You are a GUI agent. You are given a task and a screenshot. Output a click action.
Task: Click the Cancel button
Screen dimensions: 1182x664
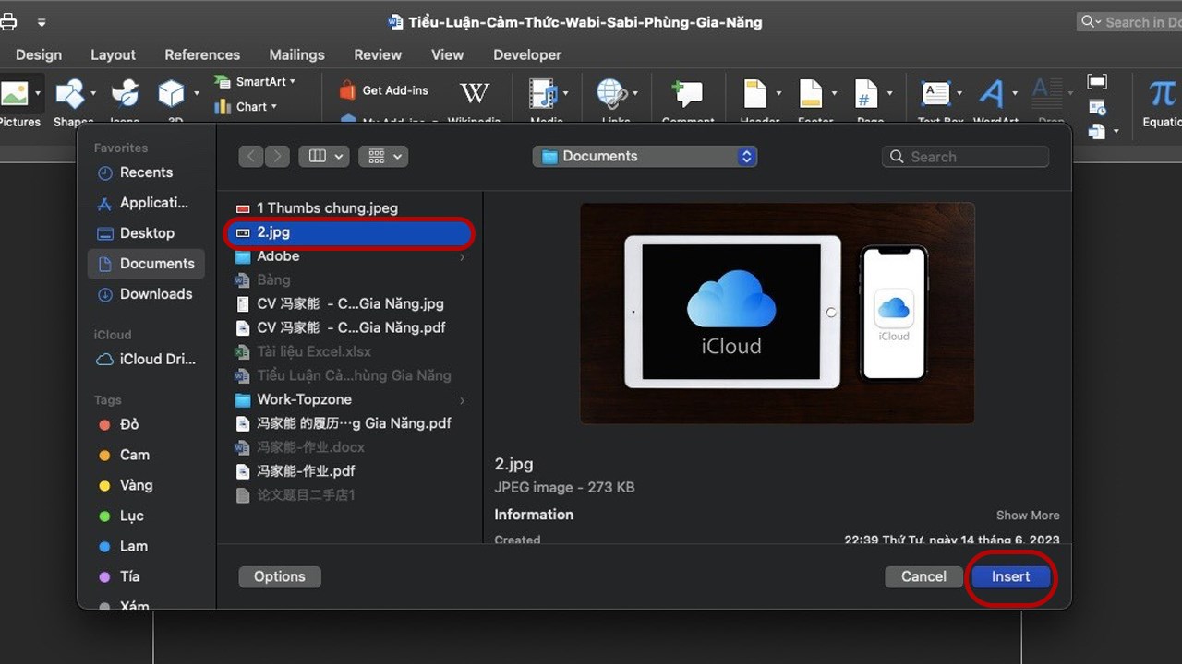(923, 576)
